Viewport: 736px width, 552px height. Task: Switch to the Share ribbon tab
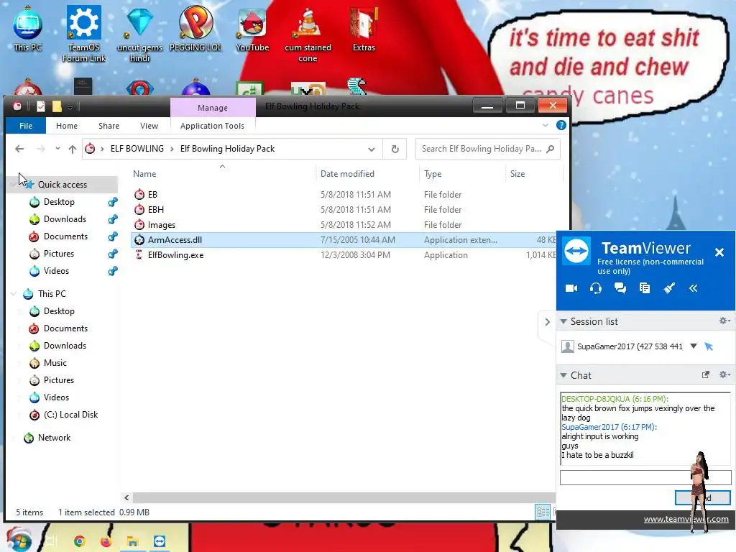click(x=109, y=126)
